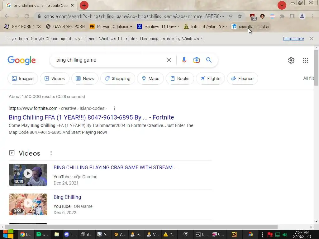Click the vertical page scrollbar

pyautogui.click(x=316, y=68)
